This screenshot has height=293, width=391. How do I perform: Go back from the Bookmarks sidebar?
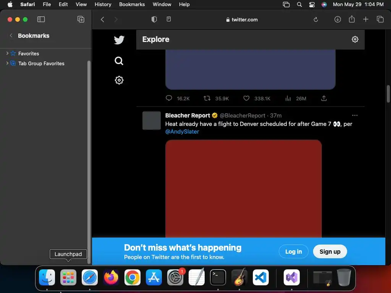(11, 35)
